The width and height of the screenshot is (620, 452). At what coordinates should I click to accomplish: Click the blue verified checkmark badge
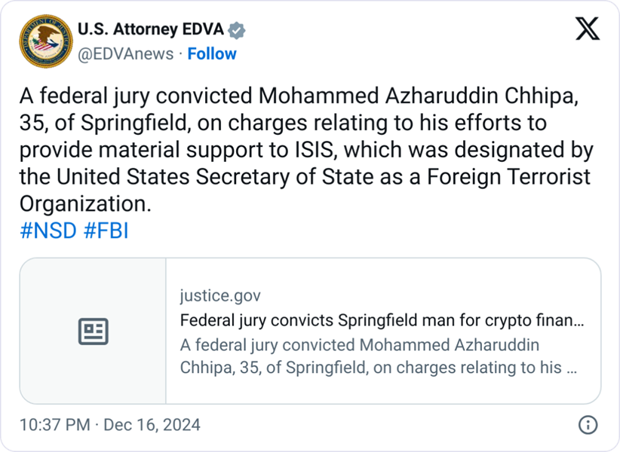pyautogui.click(x=237, y=31)
